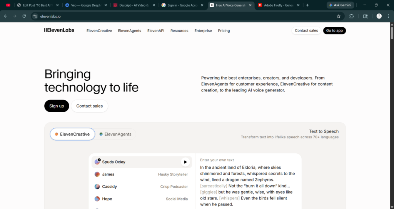This screenshot has width=394, height=209.
Task: Expand the ElevenCreative navigation menu
Action: [x=99, y=31]
